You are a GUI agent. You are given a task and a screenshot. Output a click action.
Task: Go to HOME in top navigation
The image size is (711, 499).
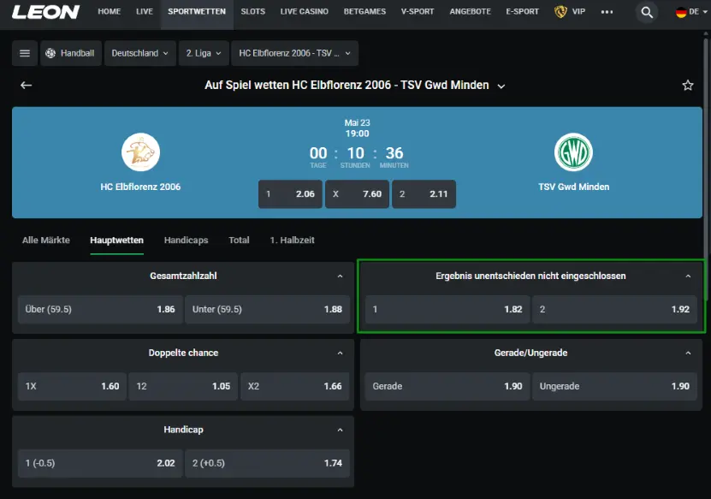(110, 11)
